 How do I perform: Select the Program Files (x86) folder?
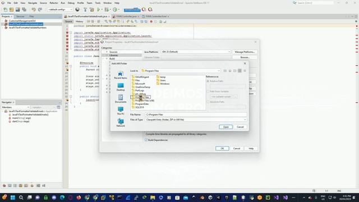143,100
